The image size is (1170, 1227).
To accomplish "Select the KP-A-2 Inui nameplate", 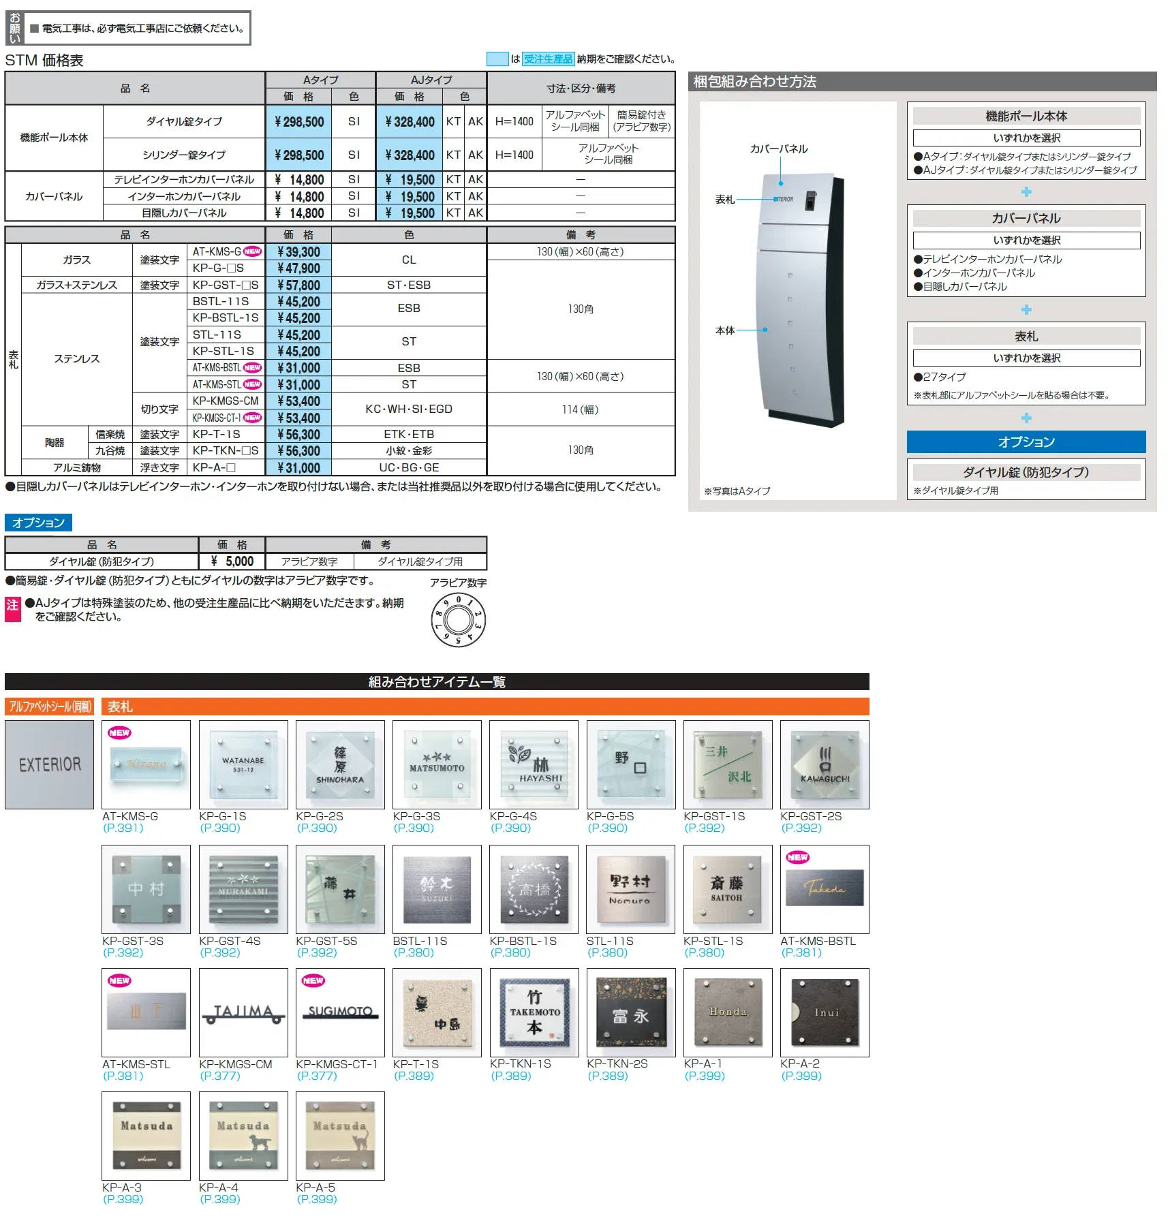I will (x=825, y=1012).
